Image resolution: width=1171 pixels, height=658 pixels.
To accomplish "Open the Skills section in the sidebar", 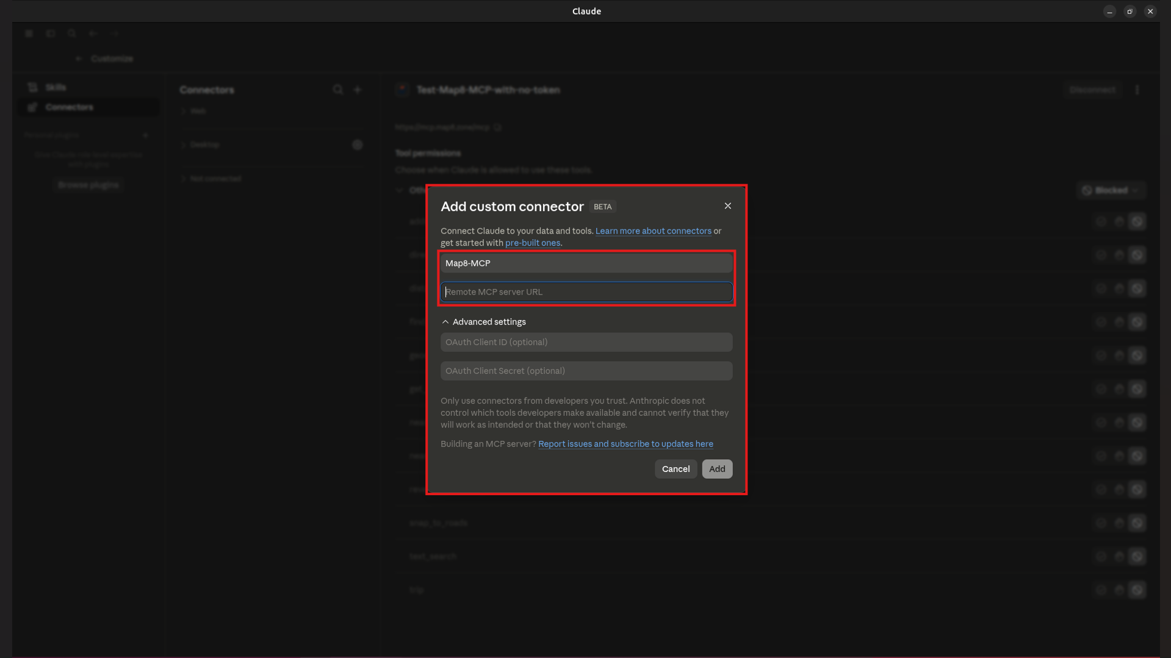I will click(x=89, y=88).
